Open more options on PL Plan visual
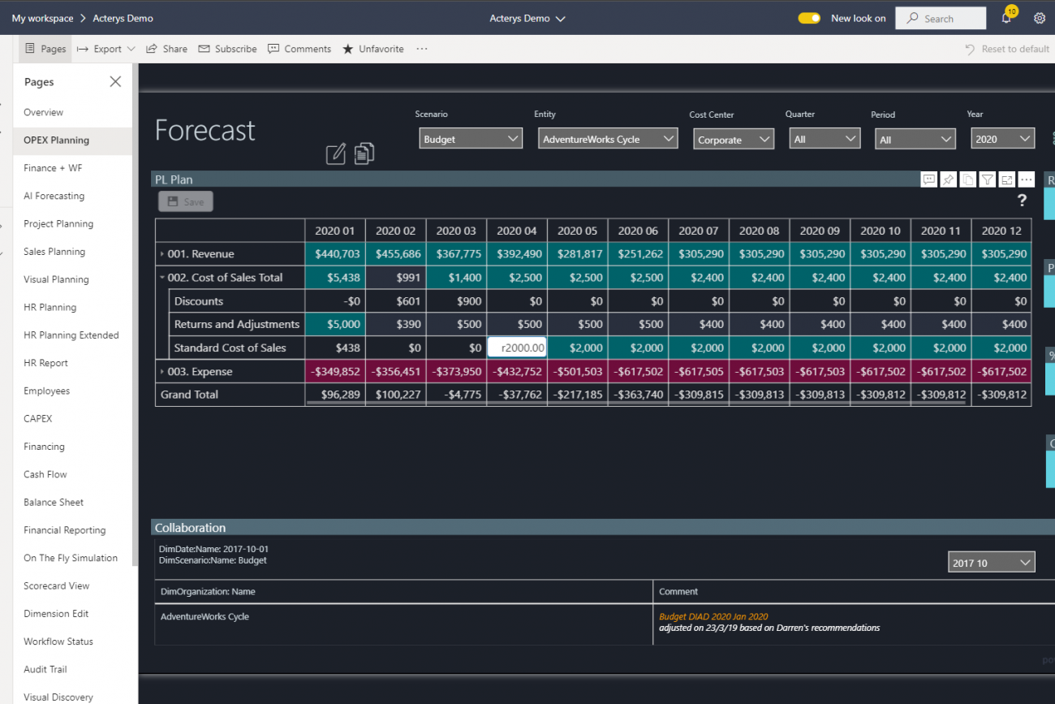Viewport: 1055px width, 704px height. [1027, 179]
